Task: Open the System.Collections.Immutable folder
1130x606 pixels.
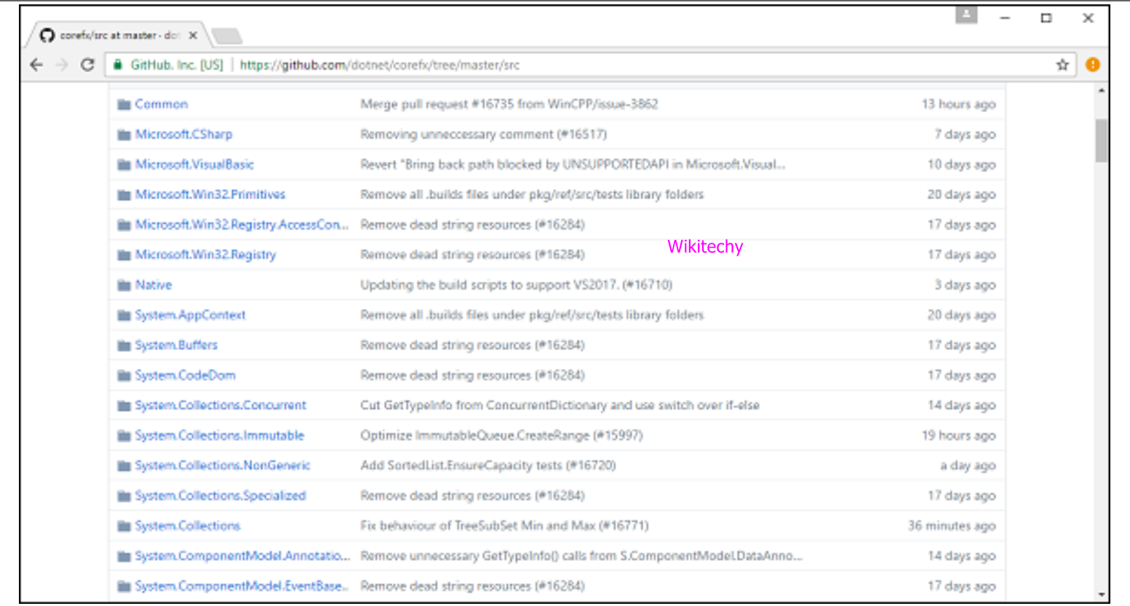Action: point(219,435)
